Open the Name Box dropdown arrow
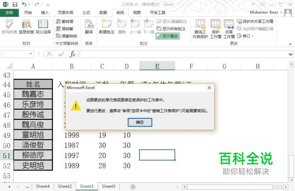 click(x=31, y=54)
